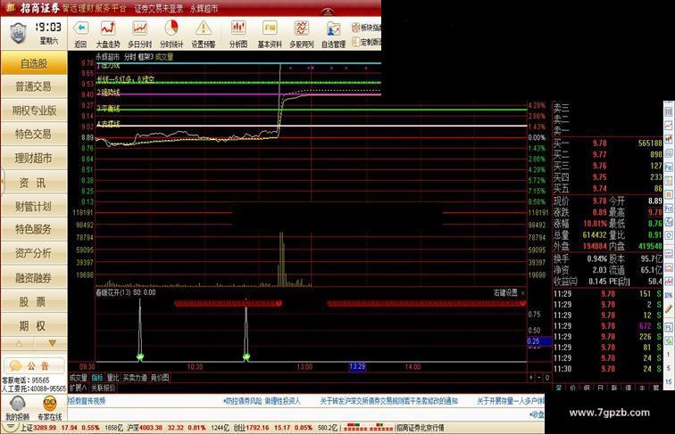
Task: Open 分析图 candlestick icon
Action: coord(238,29)
